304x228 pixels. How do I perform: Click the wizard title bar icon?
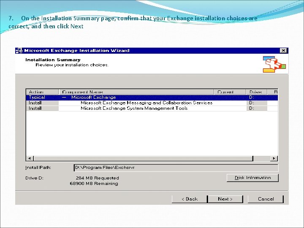point(19,51)
